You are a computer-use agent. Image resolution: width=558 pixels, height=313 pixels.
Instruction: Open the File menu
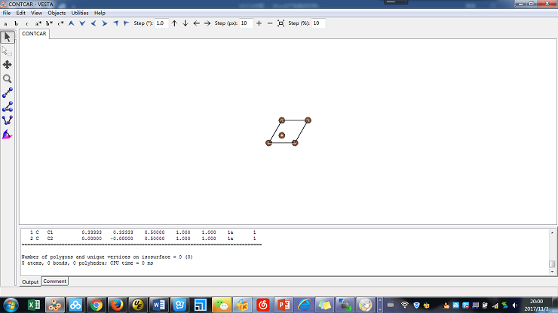(7, 13)
